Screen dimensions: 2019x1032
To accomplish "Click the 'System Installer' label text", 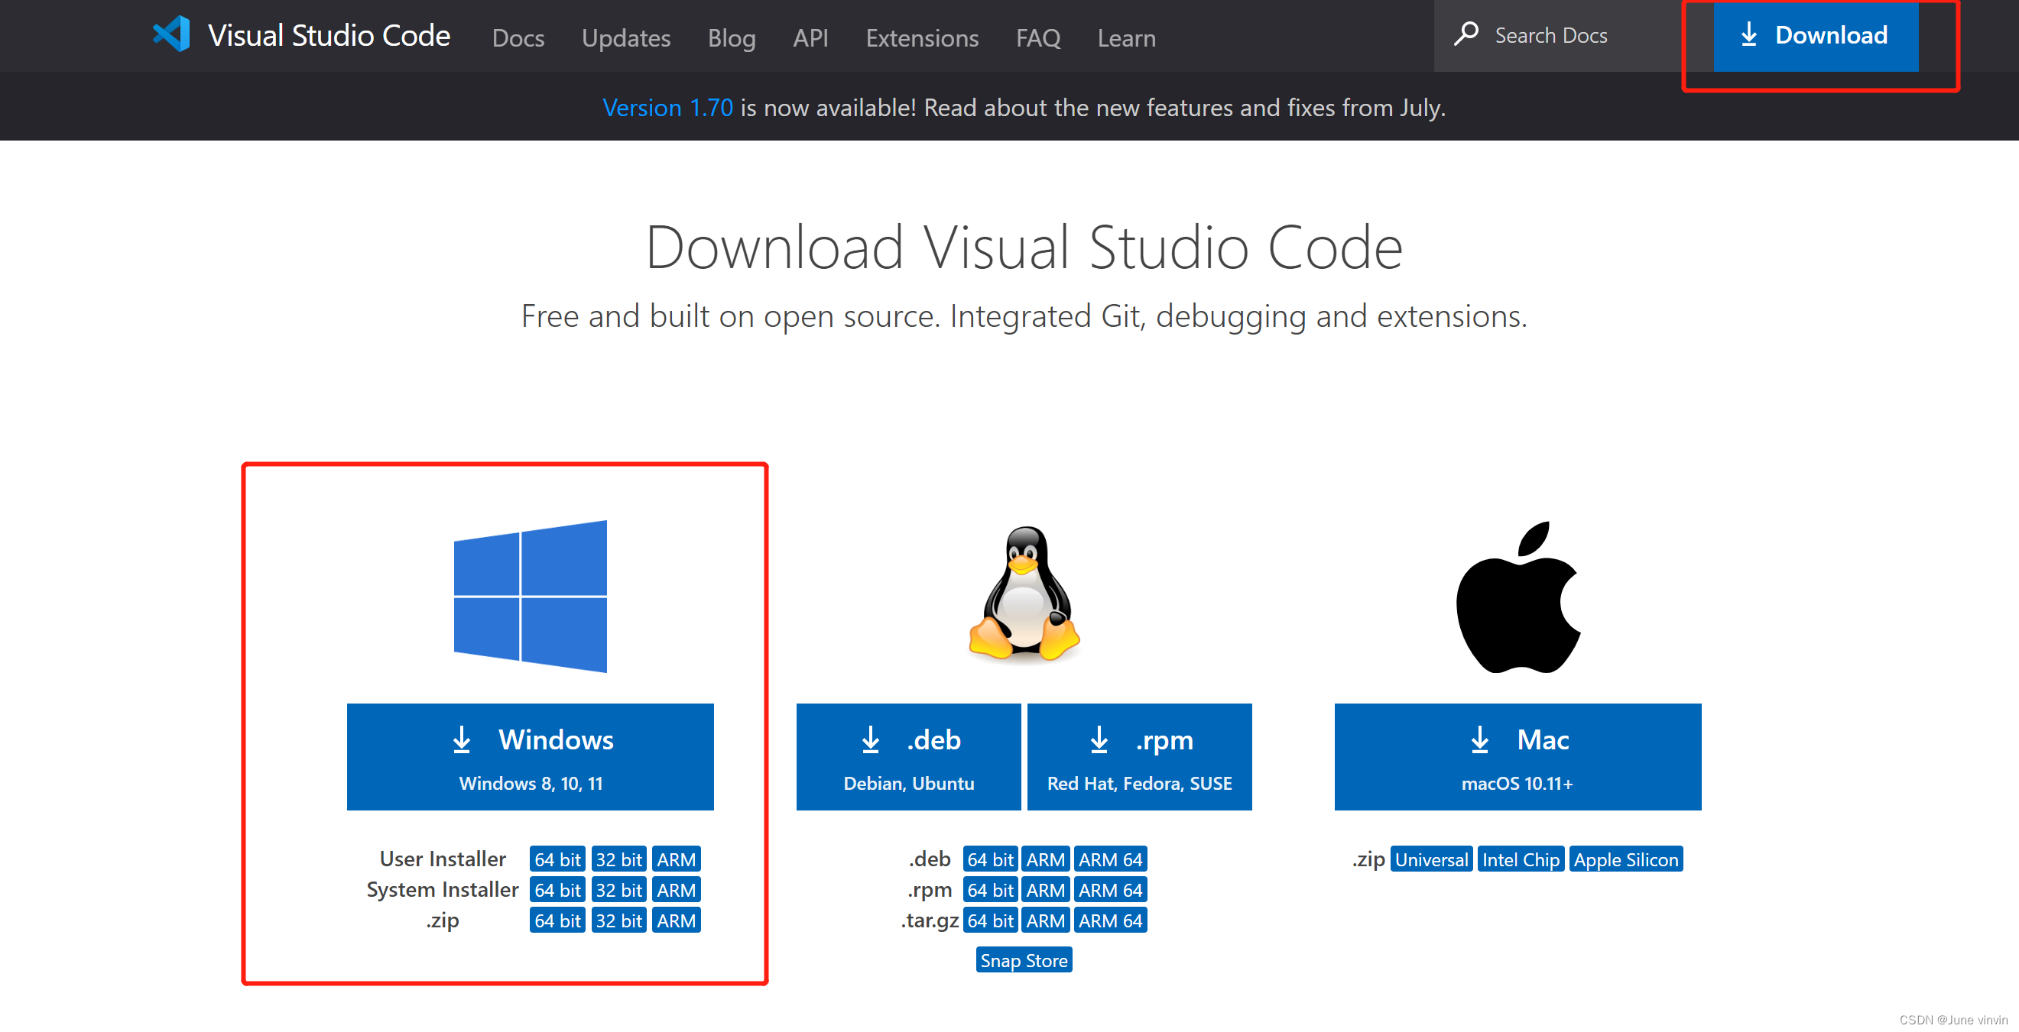I will tap(443, 889).
